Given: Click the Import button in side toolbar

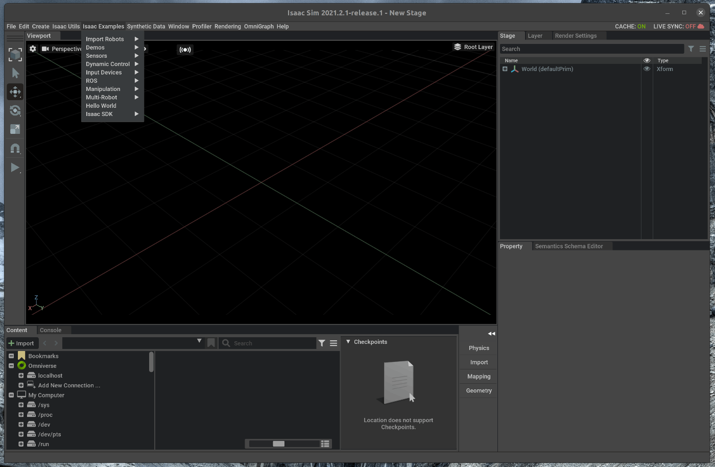Looking at the screenshot, I should pyautogui.click(x=479, y=362).
